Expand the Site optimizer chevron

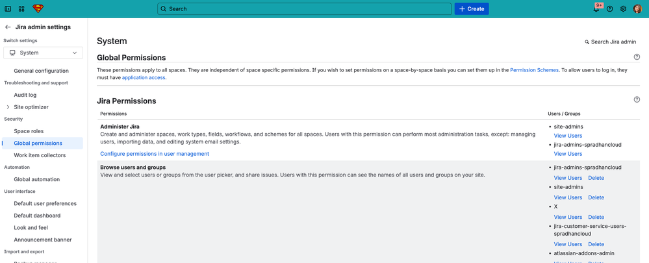(x=8, y=107)
